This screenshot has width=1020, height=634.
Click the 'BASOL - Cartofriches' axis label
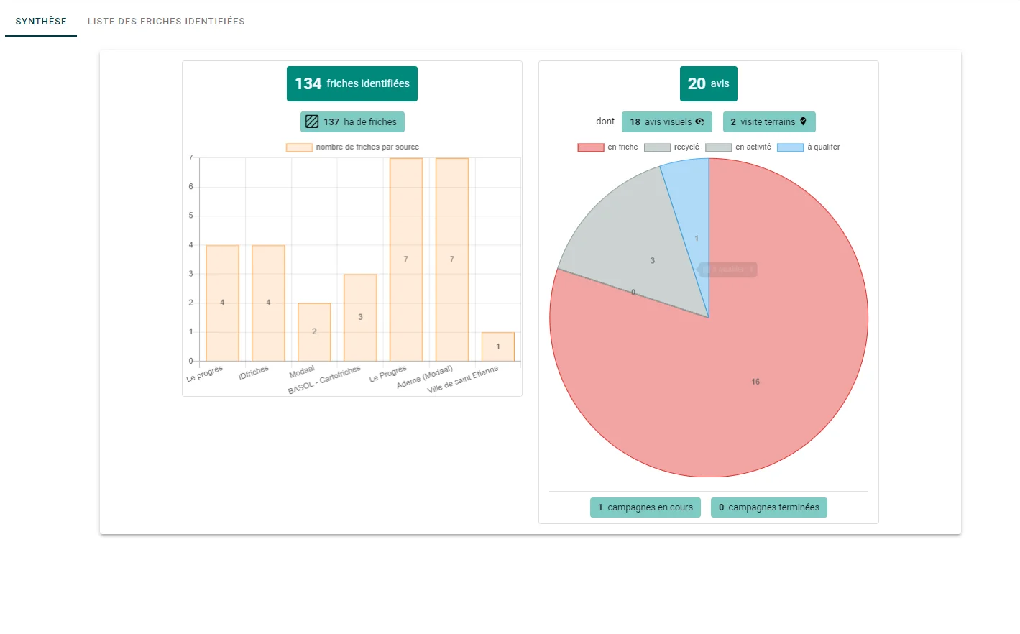(x=324, y=380)
